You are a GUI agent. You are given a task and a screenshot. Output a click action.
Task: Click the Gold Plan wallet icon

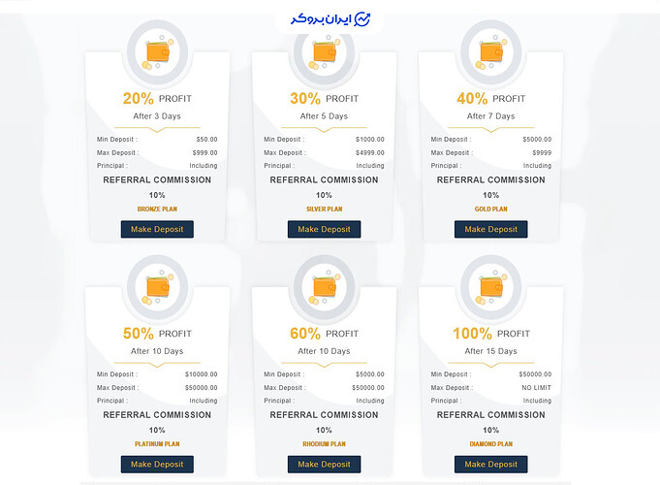491,53
